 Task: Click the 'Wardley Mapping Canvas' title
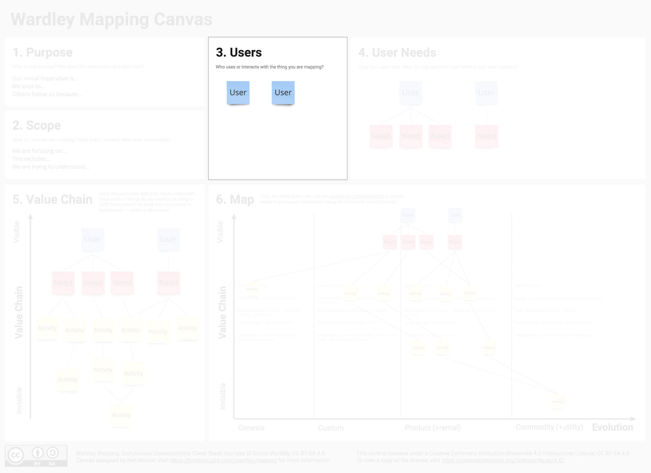pos(112,19)
